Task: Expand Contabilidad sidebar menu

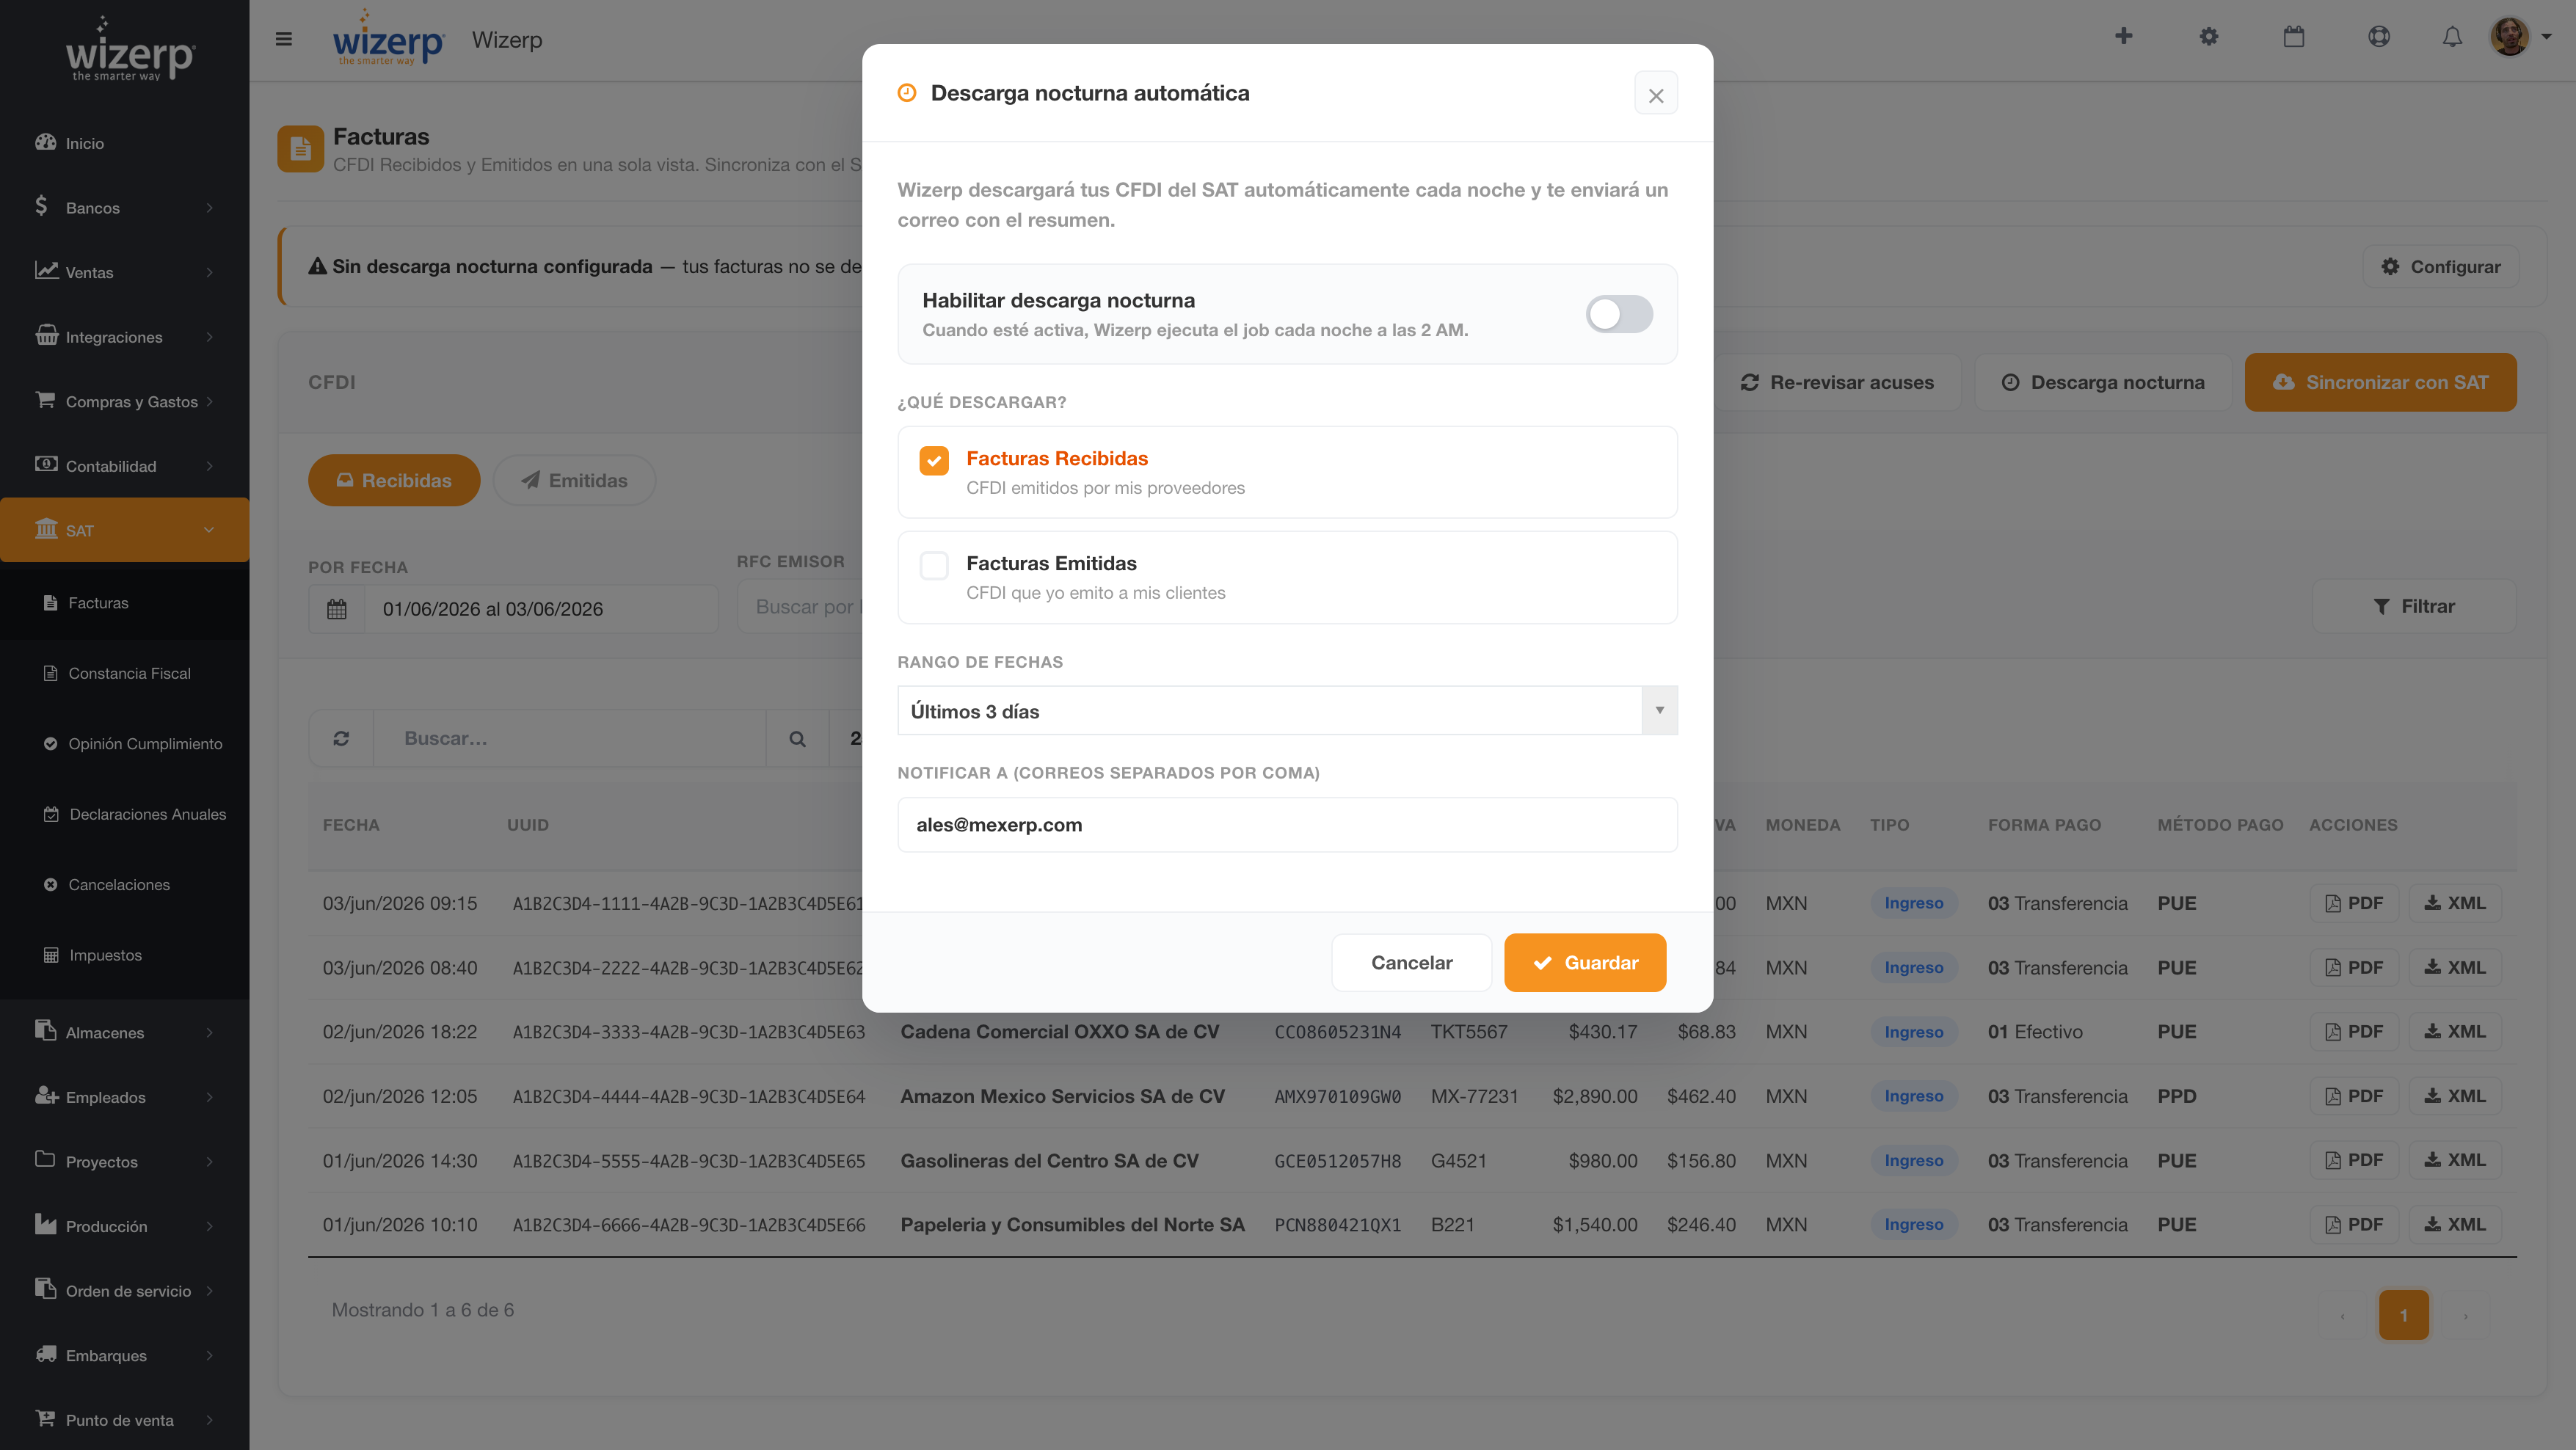Action: pos(124,466)
